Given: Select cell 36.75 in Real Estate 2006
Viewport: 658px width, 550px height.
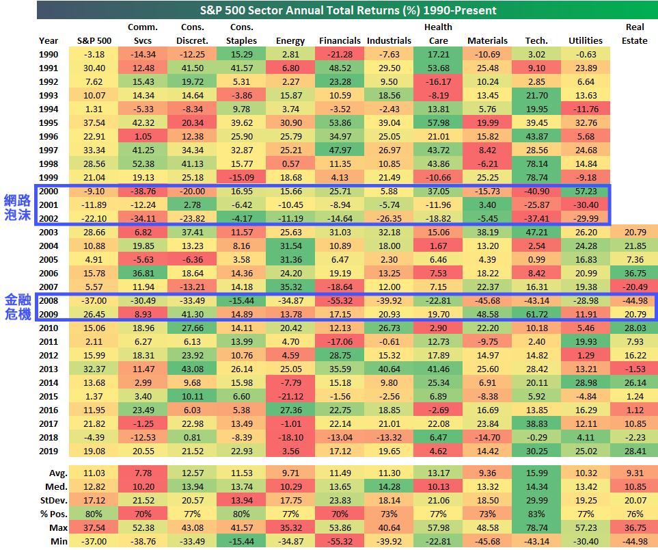Looking at the screenshot, I should [x=635, y=274].
